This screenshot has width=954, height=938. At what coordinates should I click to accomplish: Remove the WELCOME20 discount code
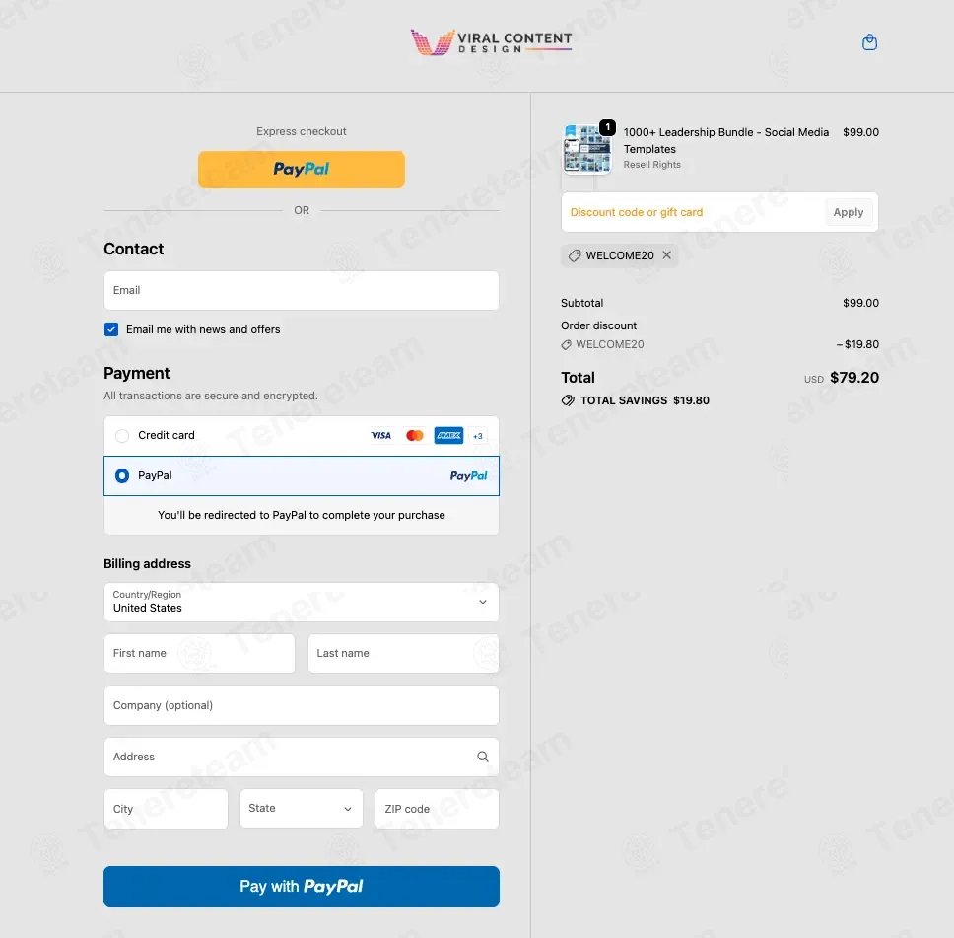coord(667,255)
